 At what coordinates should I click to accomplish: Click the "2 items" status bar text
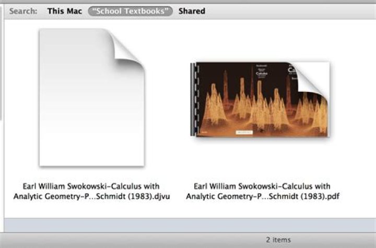[278, 240]
